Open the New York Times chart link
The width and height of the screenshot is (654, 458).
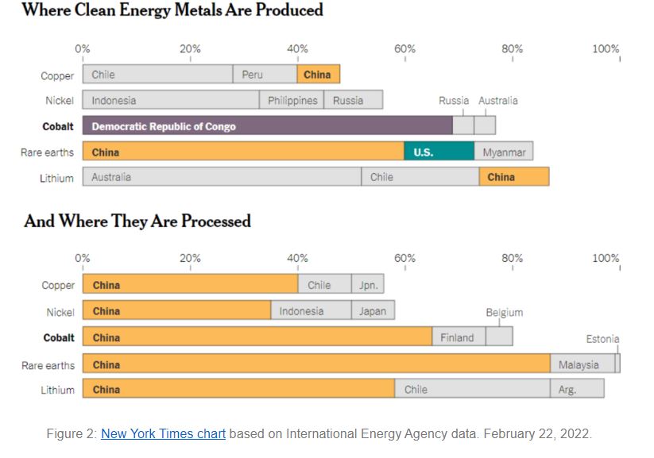coord(163,434)
